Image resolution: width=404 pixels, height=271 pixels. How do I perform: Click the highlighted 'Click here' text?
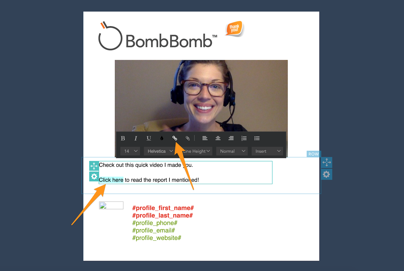click(x=111, y=180)
